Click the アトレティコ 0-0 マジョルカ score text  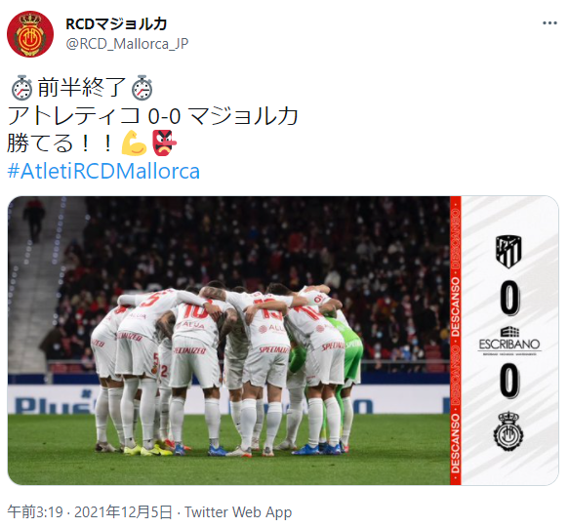[x=153, y=116]
